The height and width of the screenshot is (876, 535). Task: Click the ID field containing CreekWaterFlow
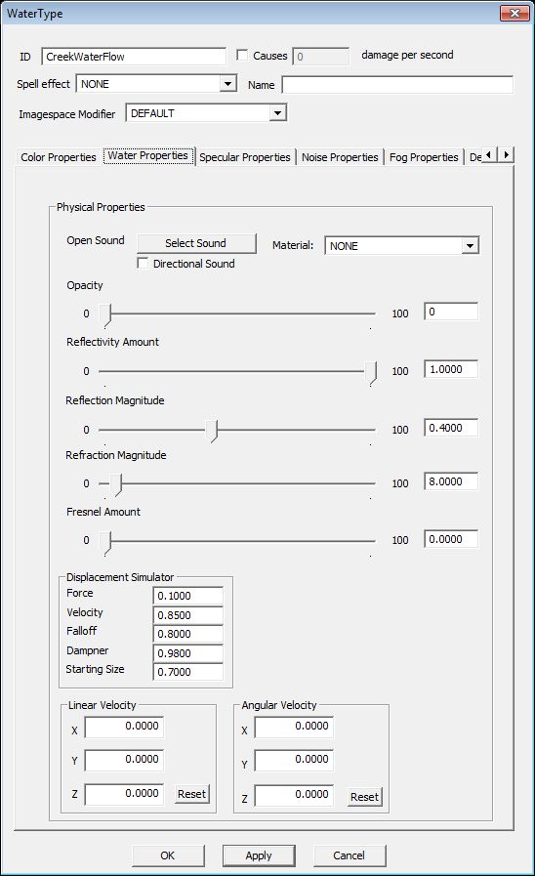point(134,57)
